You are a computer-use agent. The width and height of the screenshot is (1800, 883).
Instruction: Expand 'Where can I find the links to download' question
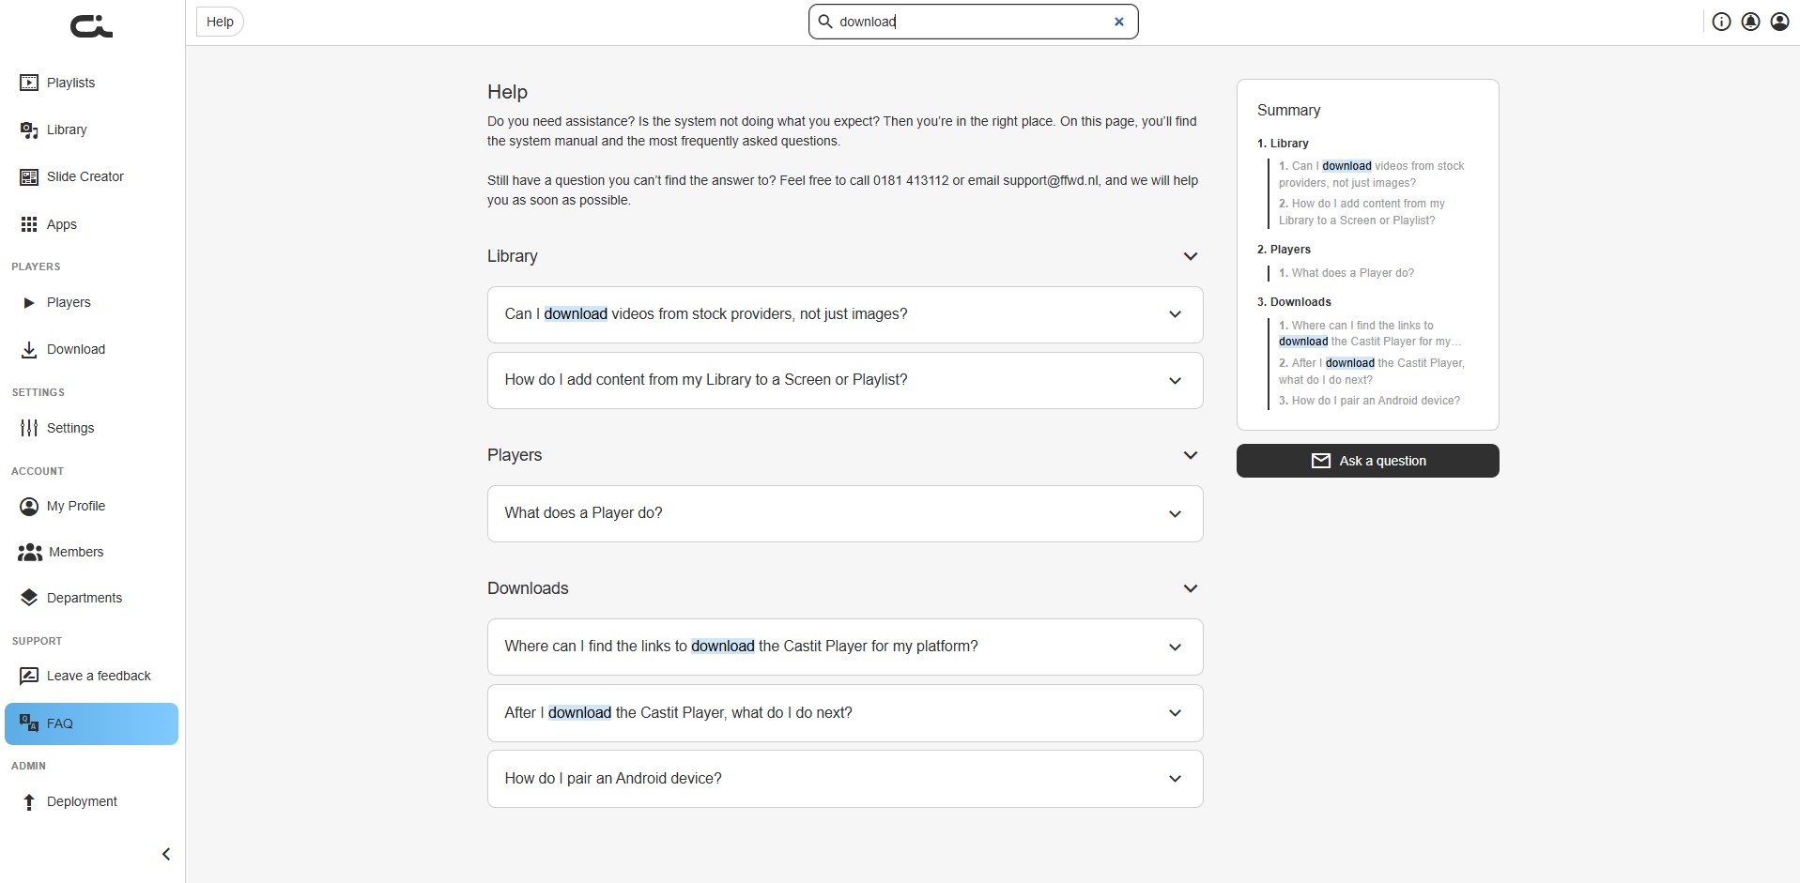point(845,647)
